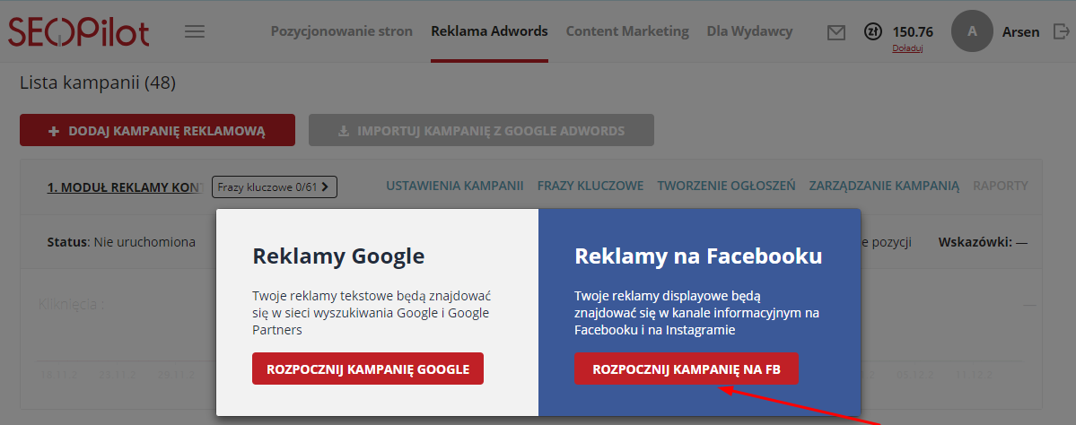1076x425 pixels.
Task: Click Rozpocznij kampanię na FB button
Action: (x=687, y=369)
